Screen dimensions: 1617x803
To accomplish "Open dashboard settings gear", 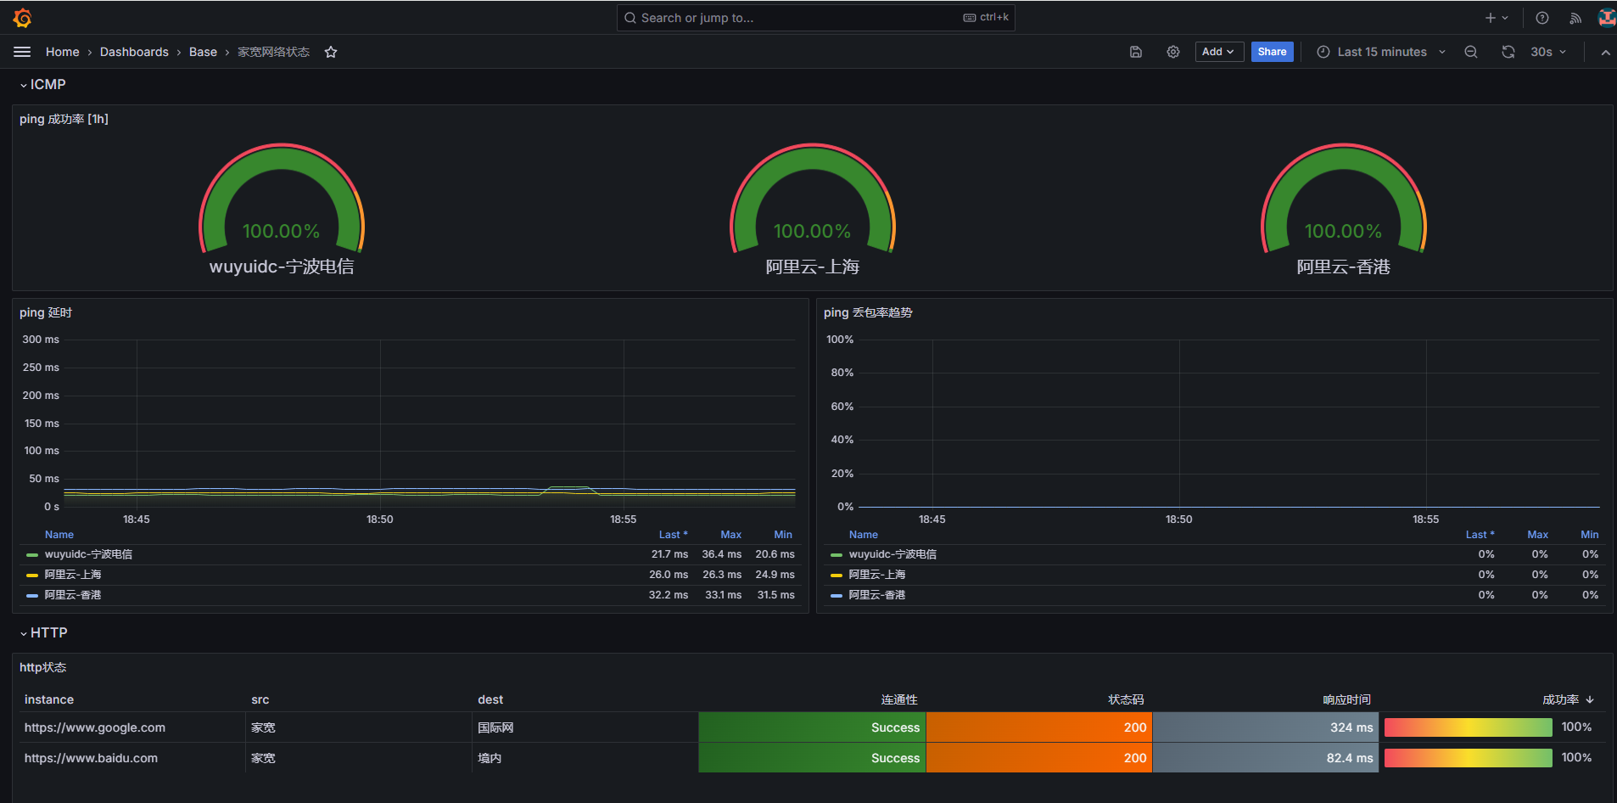I will (x=1173, y=52).
